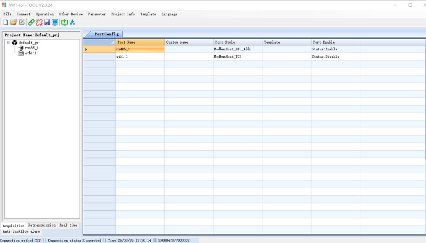Open the Connect menu
Screen dimensions: 426x243
(x=24, y=14)
